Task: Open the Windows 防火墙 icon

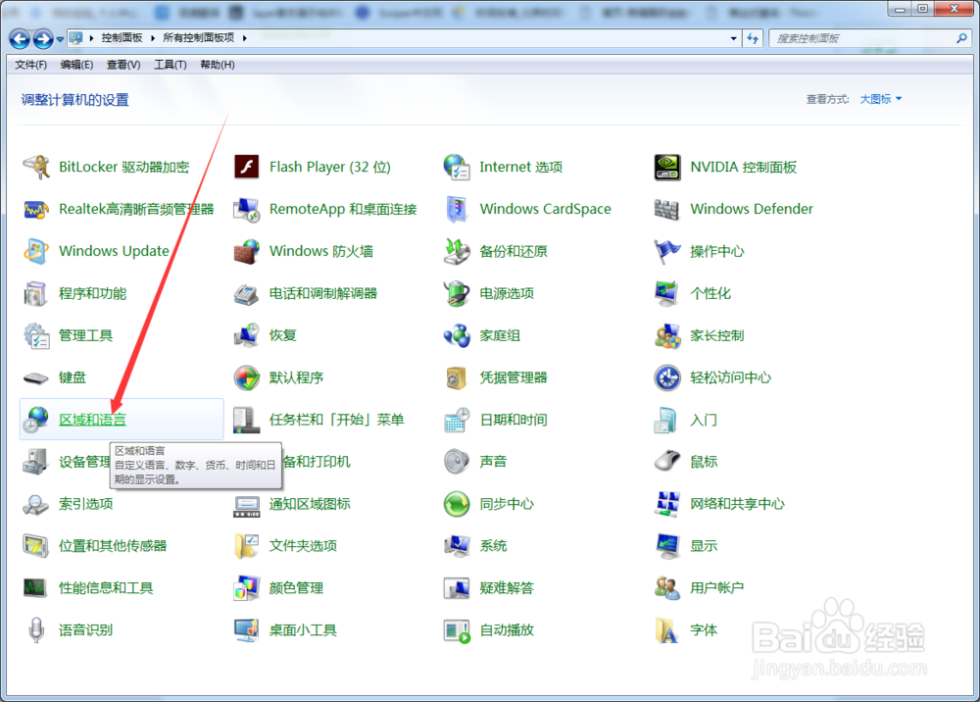Action: tap(247, 251)
